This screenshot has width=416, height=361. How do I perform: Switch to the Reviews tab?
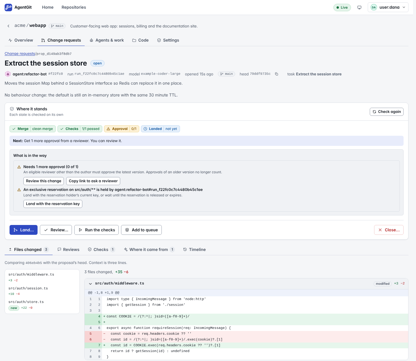(x=68, y=250)
